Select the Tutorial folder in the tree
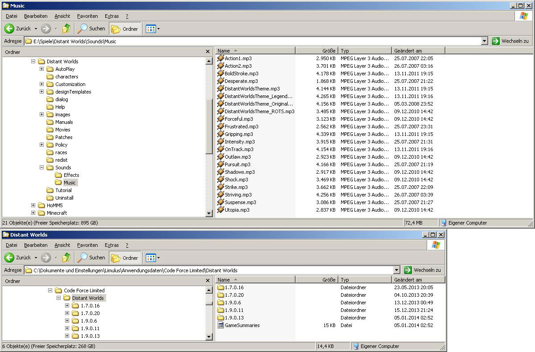This screenshot has height=352, width=535. coord(59,190)
